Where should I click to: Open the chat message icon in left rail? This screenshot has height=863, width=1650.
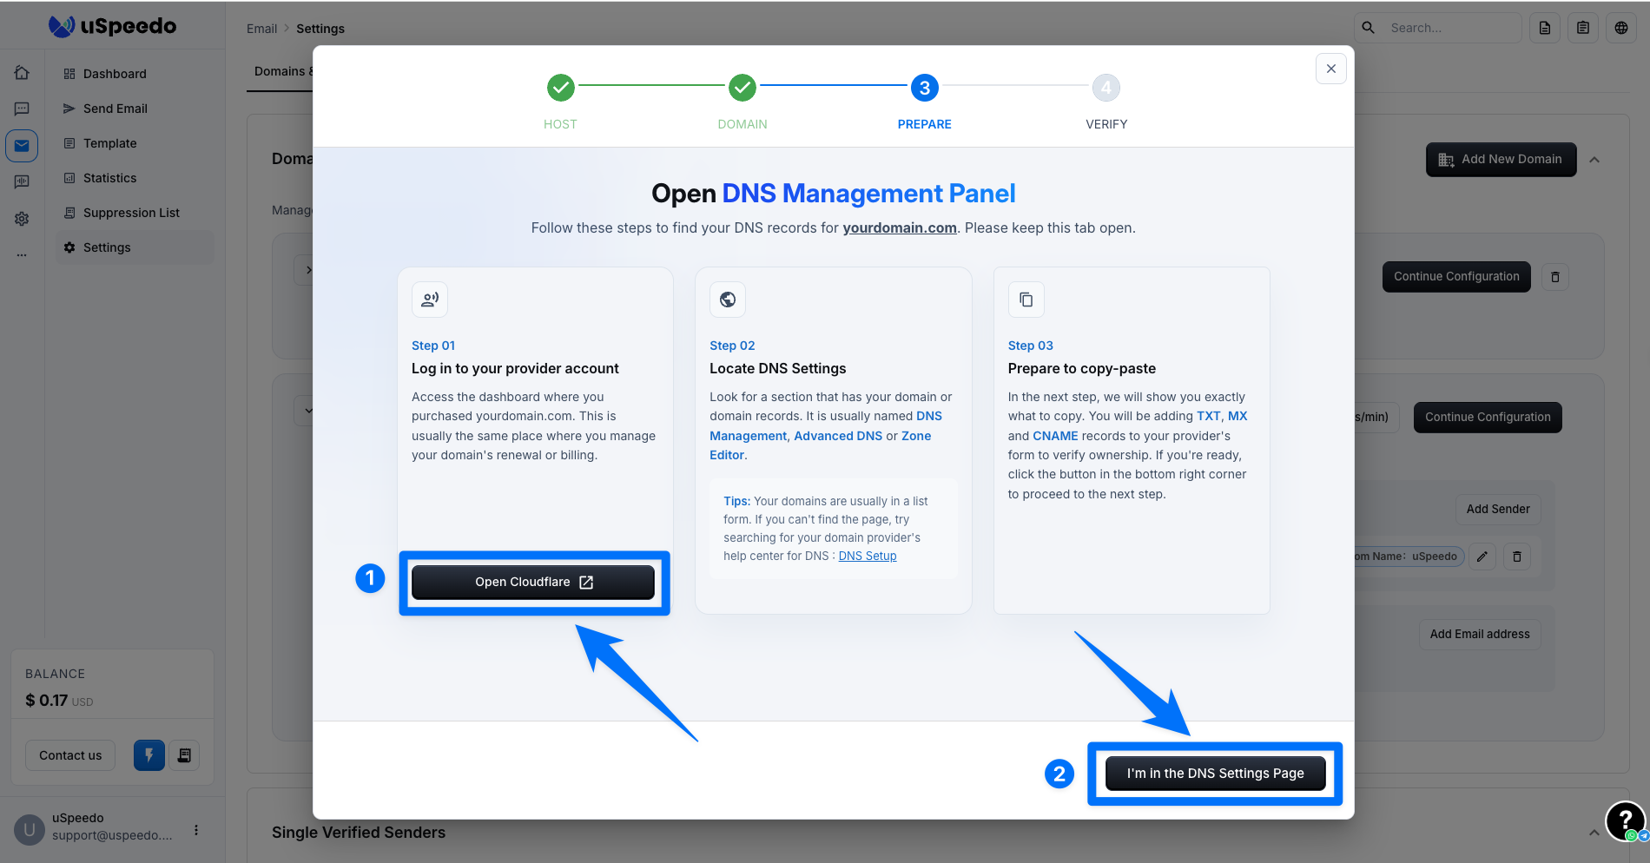click(22, 109)
